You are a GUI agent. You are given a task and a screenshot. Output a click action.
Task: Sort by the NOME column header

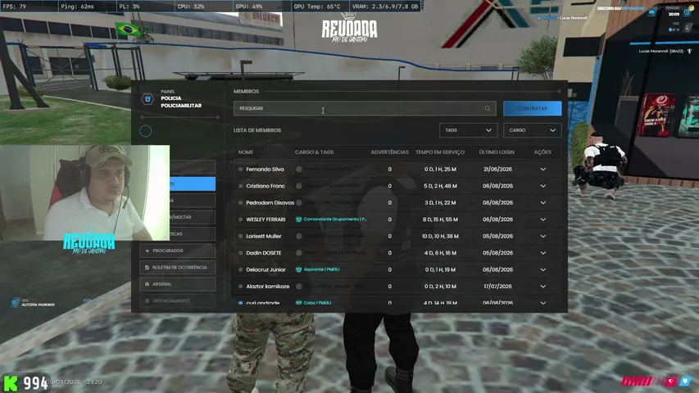(x=246, y=152)
